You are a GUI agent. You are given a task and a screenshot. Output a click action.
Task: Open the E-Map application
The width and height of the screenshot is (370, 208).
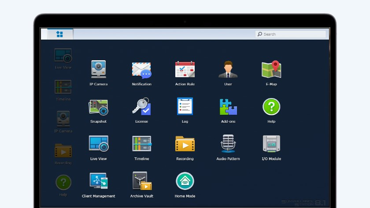[271, 70]
